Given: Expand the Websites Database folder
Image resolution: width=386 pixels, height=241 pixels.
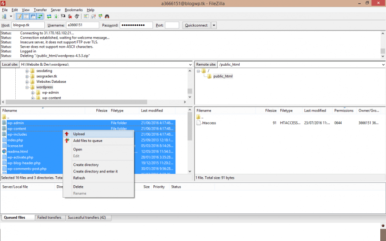Looking at the screenshot, I should pos(27,81).
